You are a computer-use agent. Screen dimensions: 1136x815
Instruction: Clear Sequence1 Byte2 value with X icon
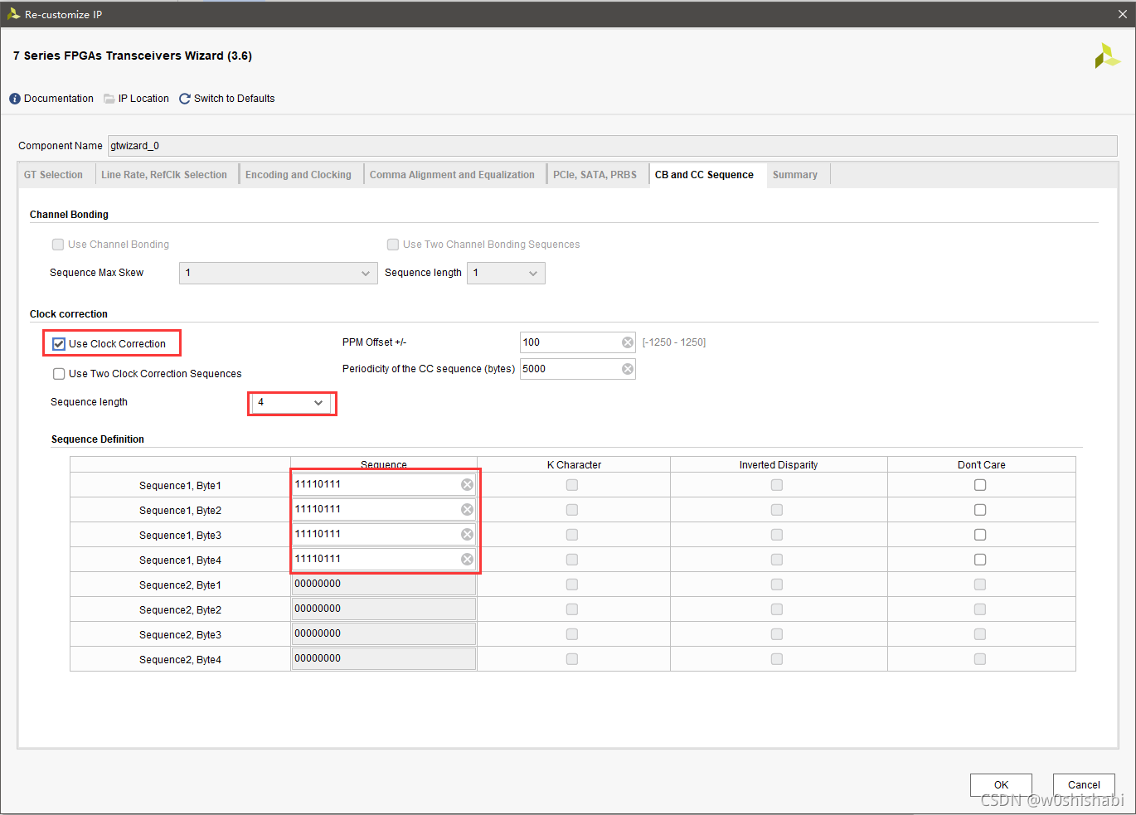[468, 510]
